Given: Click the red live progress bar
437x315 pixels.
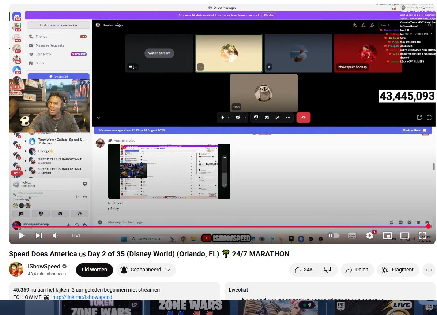Looking at the screenshot, I should click(x=222, y=226).
